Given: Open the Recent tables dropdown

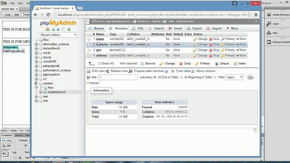Looking at the screenshot, I should (x=58, y=35).
